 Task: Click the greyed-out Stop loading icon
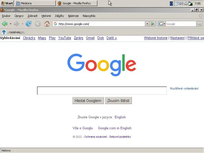tap(38, 24)
